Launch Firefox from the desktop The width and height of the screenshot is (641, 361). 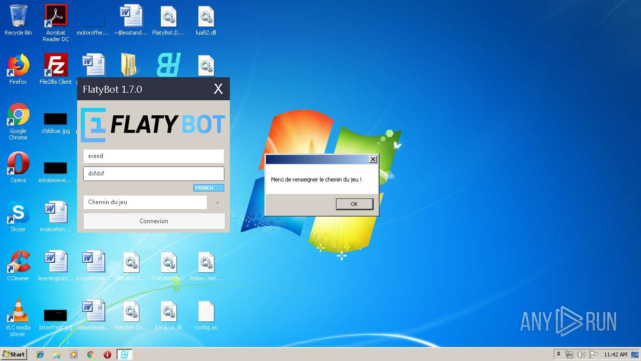pyautogui.click(x=18, y=69)
